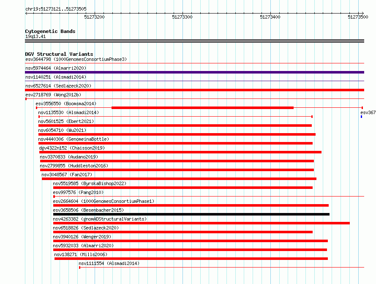Select the nsv138271 Mills2006 label
The height and width of the screenshot is (284, 376).
click(x=81, y=254)
